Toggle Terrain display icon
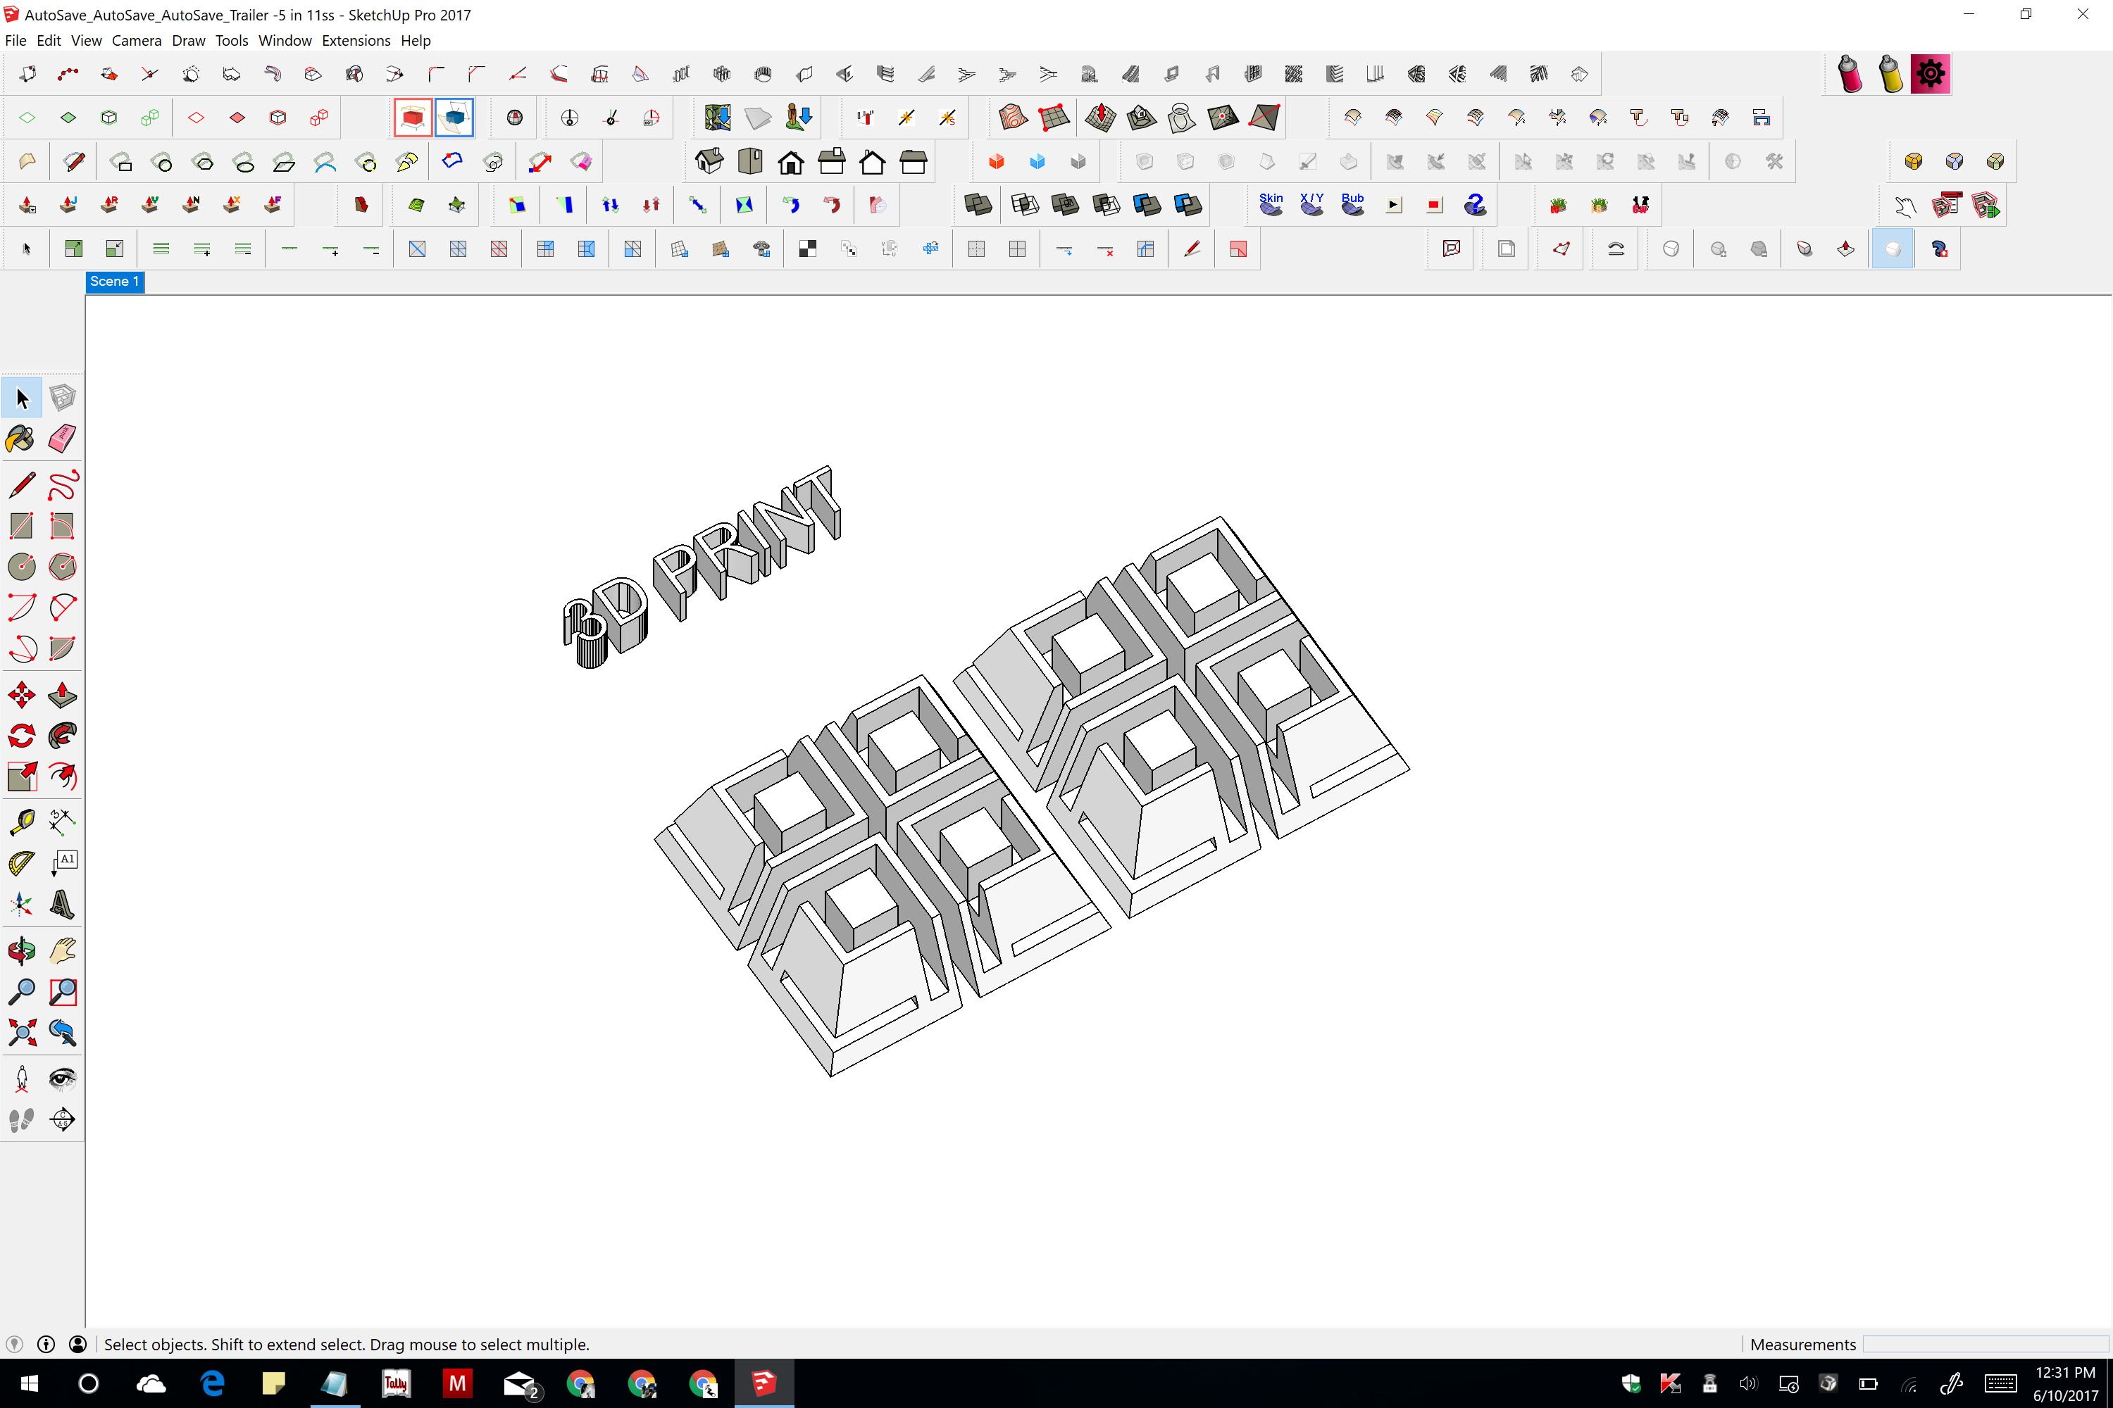The image size is (2113, 1408). [x=759, y=118]
